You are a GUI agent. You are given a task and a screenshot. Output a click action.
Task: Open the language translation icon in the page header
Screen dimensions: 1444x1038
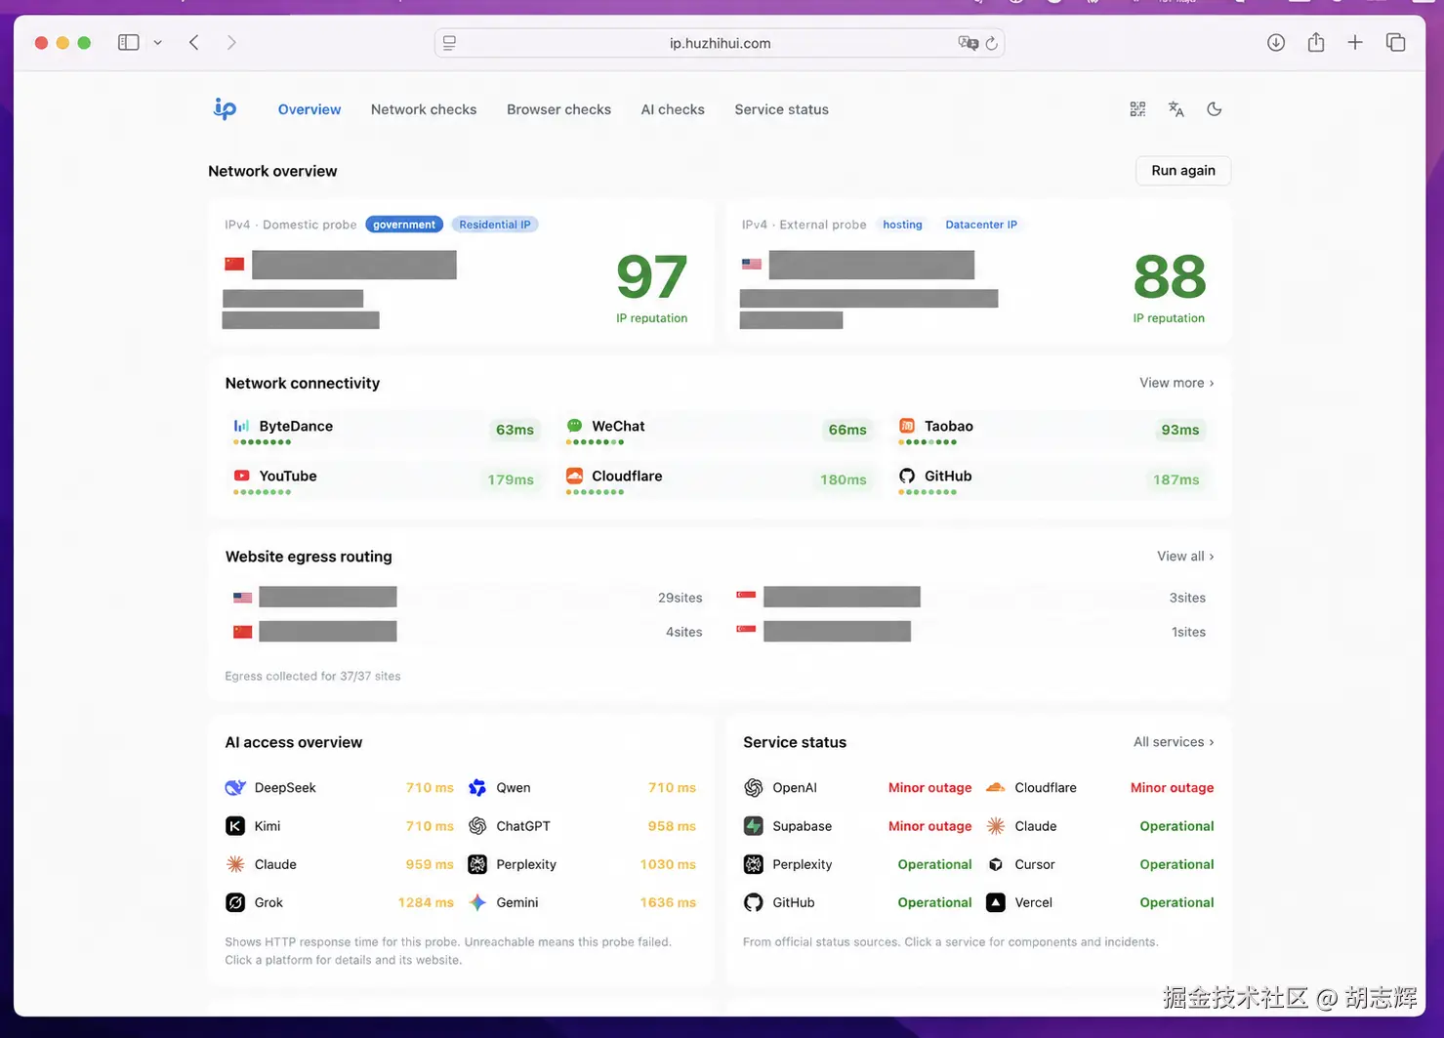(1176, 109)
